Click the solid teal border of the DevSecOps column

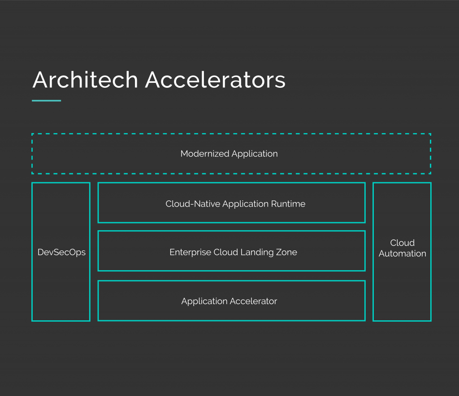click(32, 252)
